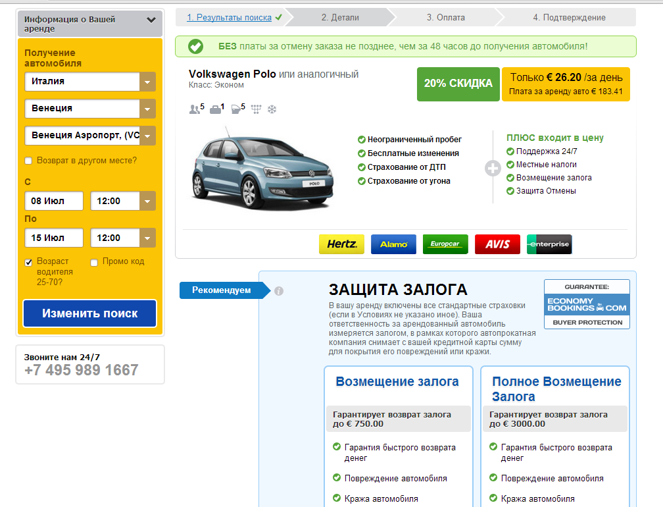Image resolution: width=663 pixels, height=507 pixels.
Task: Click the ЗАЩИТА ЗАЛОГА heading
Action: [398, 290]
